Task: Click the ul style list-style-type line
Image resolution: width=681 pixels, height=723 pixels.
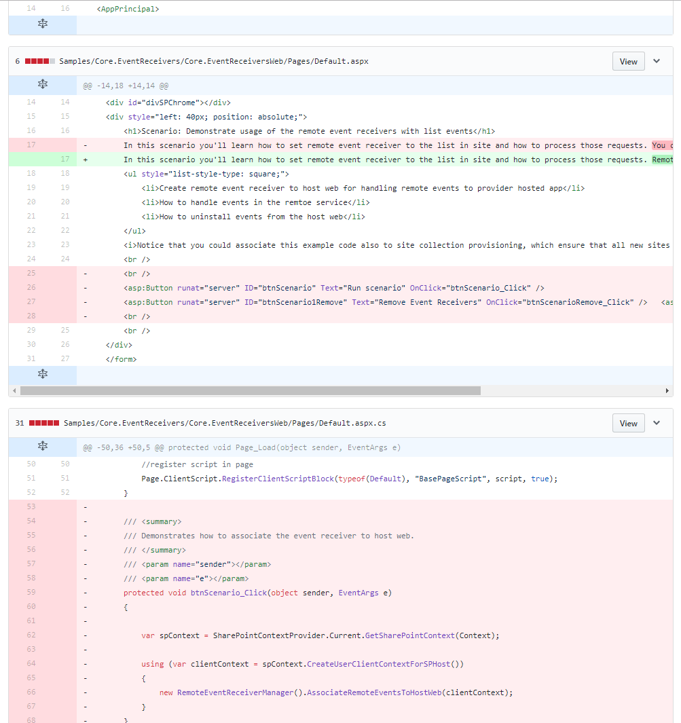Action: [206, 174]
